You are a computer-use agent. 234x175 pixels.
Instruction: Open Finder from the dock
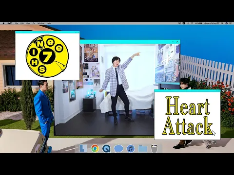point(83,148)
